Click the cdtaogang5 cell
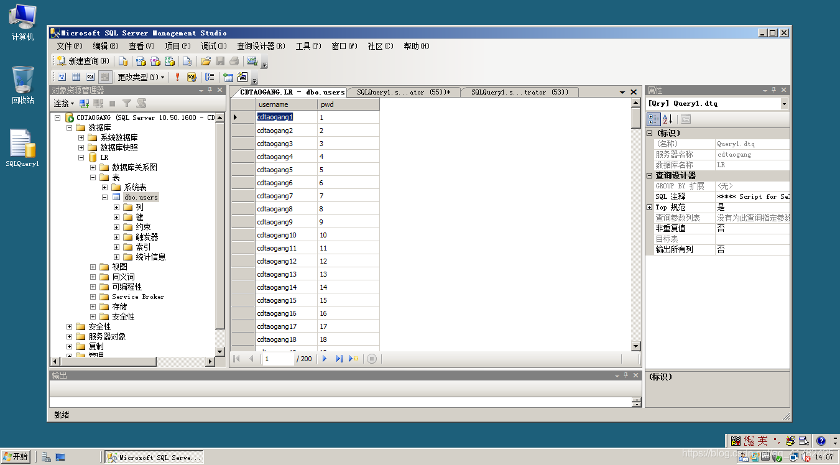The height and width of the screenshot is (465, 840). click(286, 170)
